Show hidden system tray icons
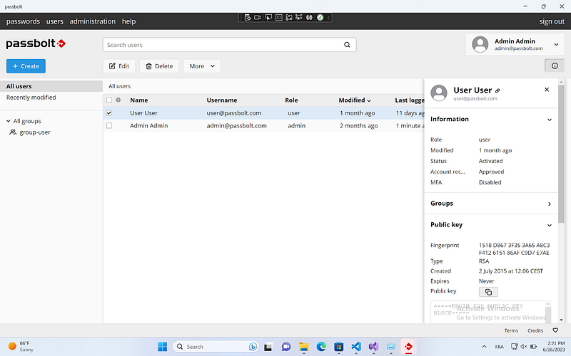The image size is (571, 356). tap(484, 347)
